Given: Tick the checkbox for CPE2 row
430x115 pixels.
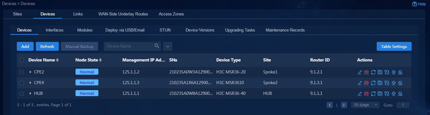Looking at the screenshot, I should click(x=22, y=72).
